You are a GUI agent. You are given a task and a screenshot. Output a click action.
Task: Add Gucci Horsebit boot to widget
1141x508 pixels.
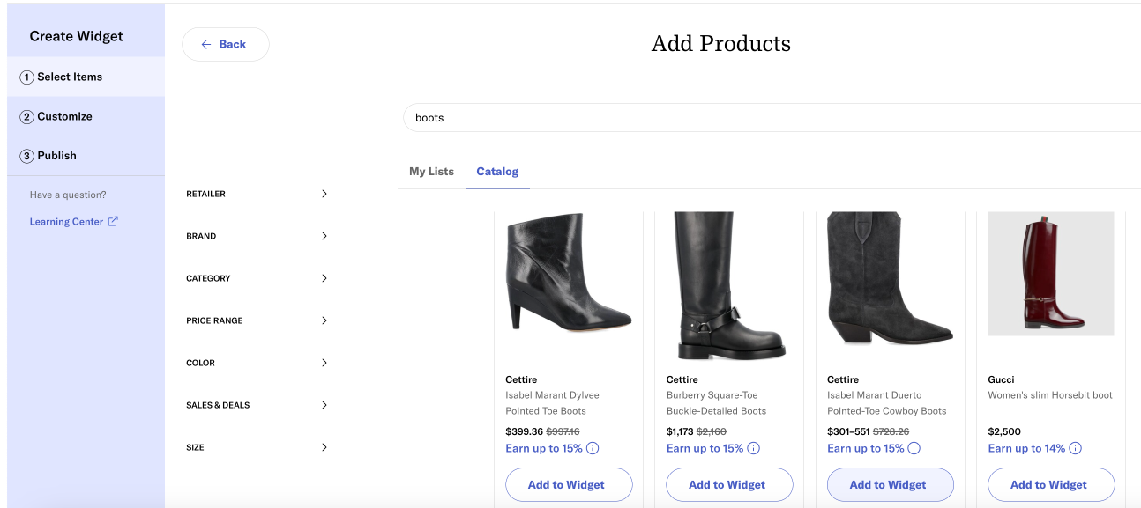pyautogui.click(x=1051, y=484)
